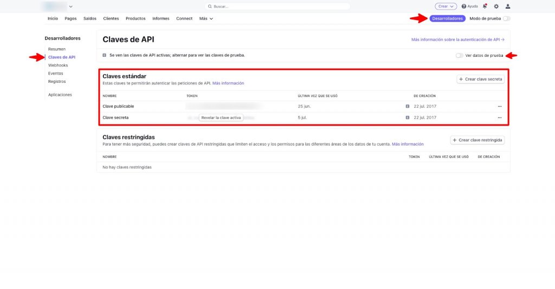Screen dimensions: 555x289
Task: Open the three-dot menu for Clave publicable
Action: [x=500, y=106]
